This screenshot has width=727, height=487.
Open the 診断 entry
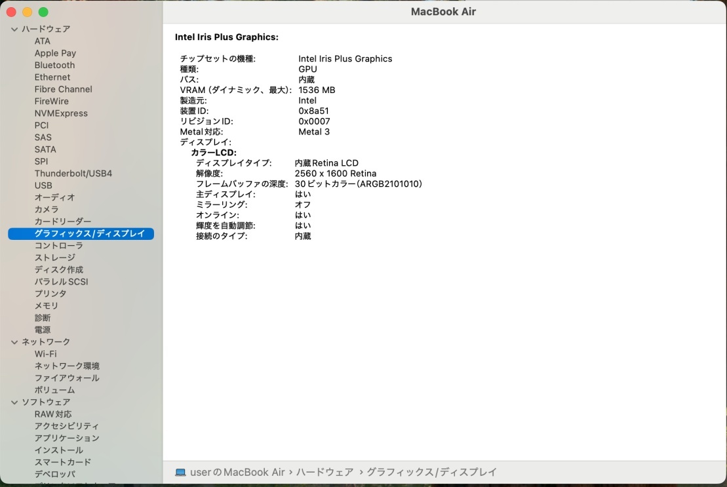[42, 318]
